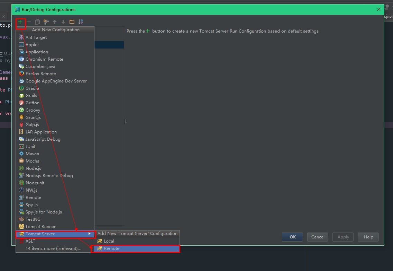Select Cucumber java configuration

click(55, 66)
